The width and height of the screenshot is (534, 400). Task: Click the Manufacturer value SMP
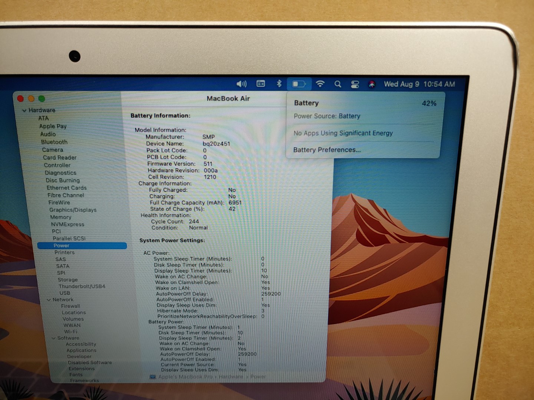tap(209, 137)
